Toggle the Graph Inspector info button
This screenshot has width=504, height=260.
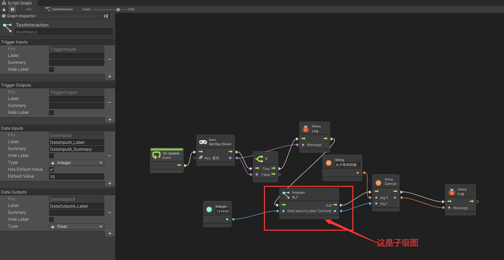tap(12, 9)
